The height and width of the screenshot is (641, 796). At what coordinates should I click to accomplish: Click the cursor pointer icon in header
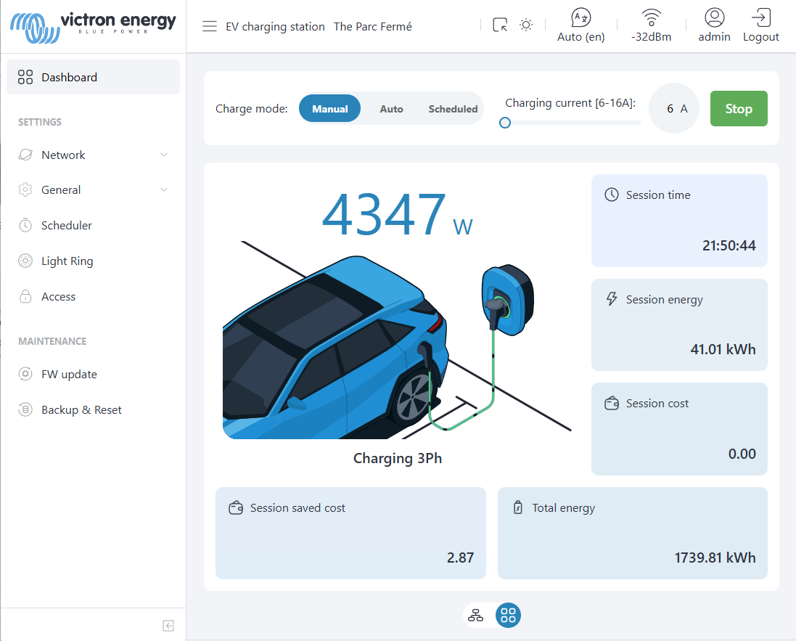pyautogui.click(x=500, y=25)
